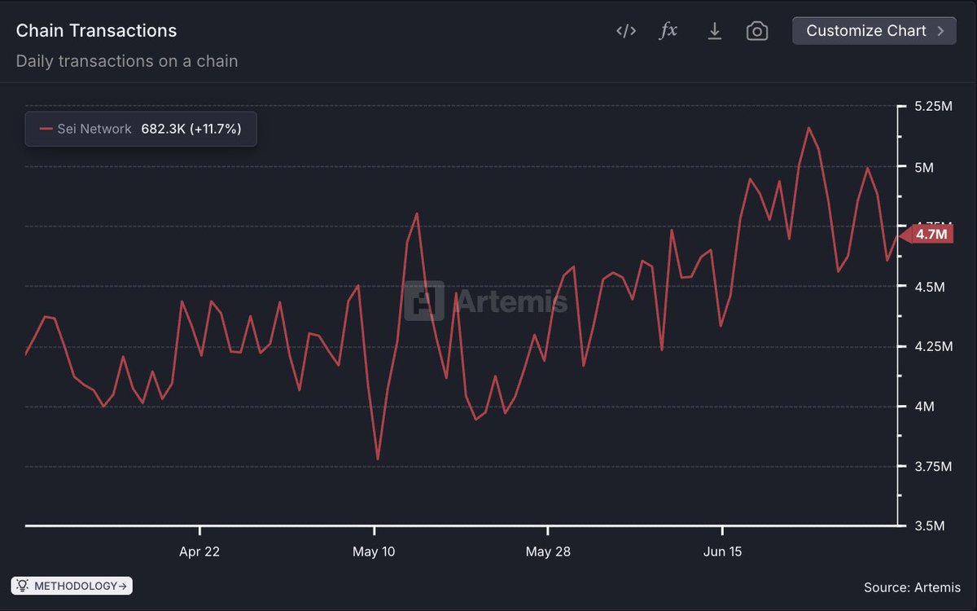This screenshot has height=611, width=977.
Task: Click the 'Source: Artemis' credit text
Action: click(x=912, y=587)
